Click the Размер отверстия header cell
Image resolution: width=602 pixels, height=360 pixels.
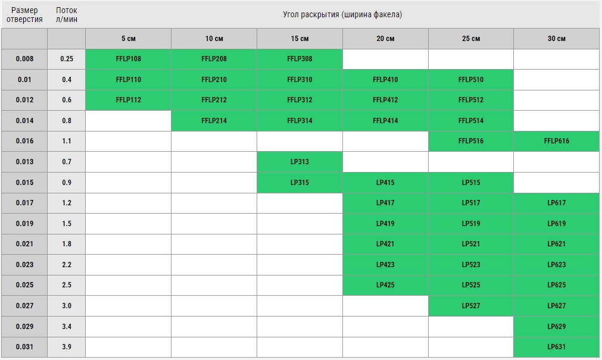click(24, 15)
